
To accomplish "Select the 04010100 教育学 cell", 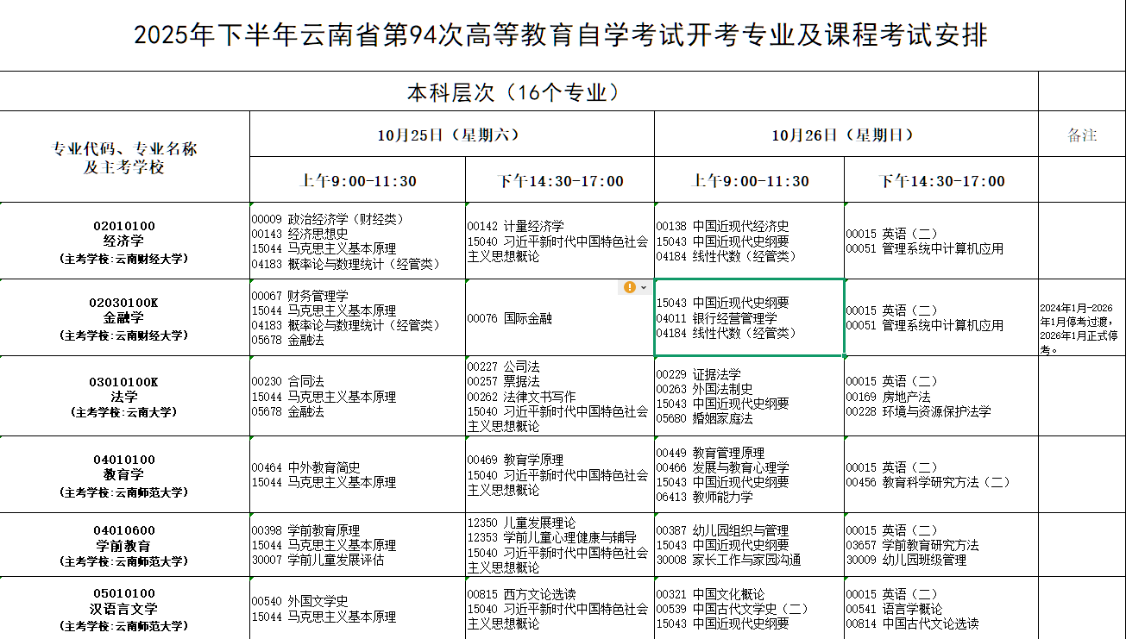I will (123, 473).
